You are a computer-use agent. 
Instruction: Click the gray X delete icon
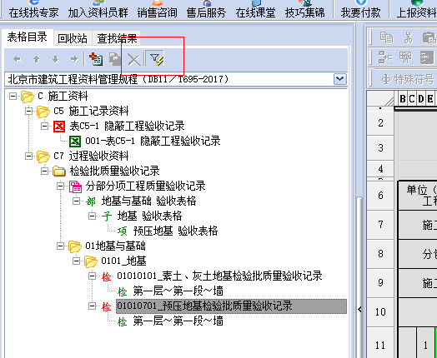coord(134,59)
